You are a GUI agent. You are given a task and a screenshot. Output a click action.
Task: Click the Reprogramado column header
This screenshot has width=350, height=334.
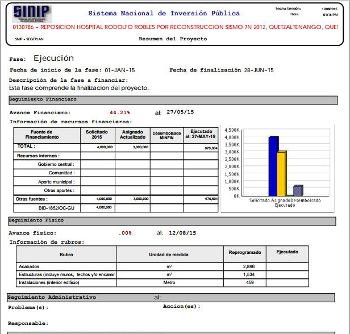[244, 252]
